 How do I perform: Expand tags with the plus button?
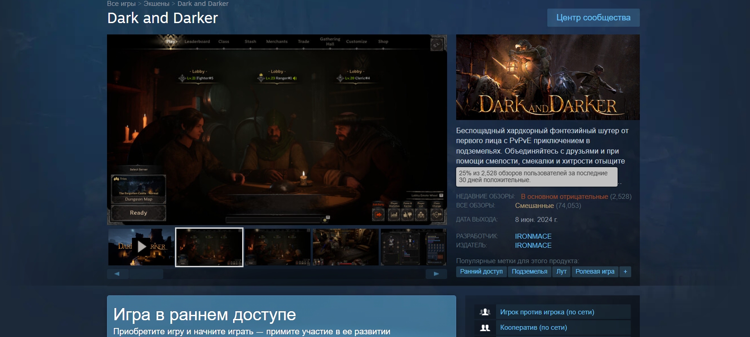point(625,272)
